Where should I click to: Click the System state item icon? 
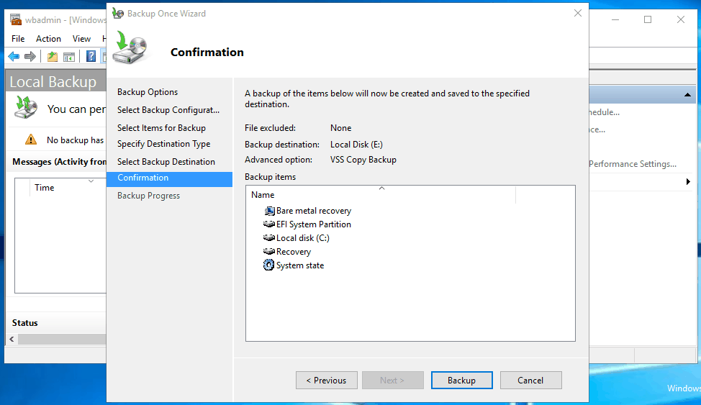tap(270, 265)
